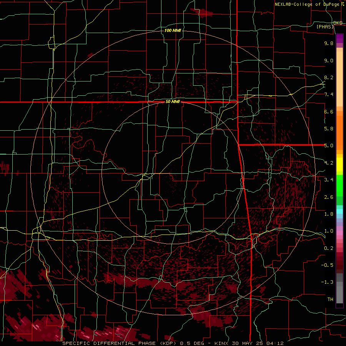Screen dimensions: 346x346
Task: Click the 1.8 scale label
Action: click(329, 214)
